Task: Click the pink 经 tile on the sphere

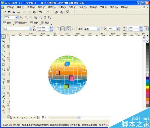Action: coord(72,78)
